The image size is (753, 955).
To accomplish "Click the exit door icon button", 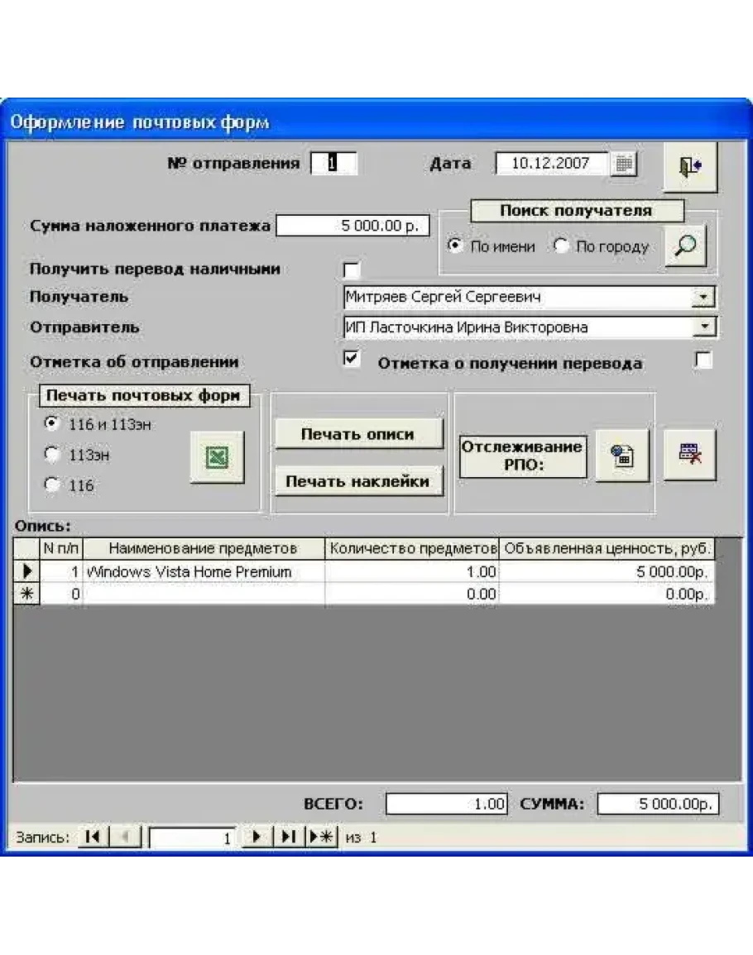I will [690, 167].
